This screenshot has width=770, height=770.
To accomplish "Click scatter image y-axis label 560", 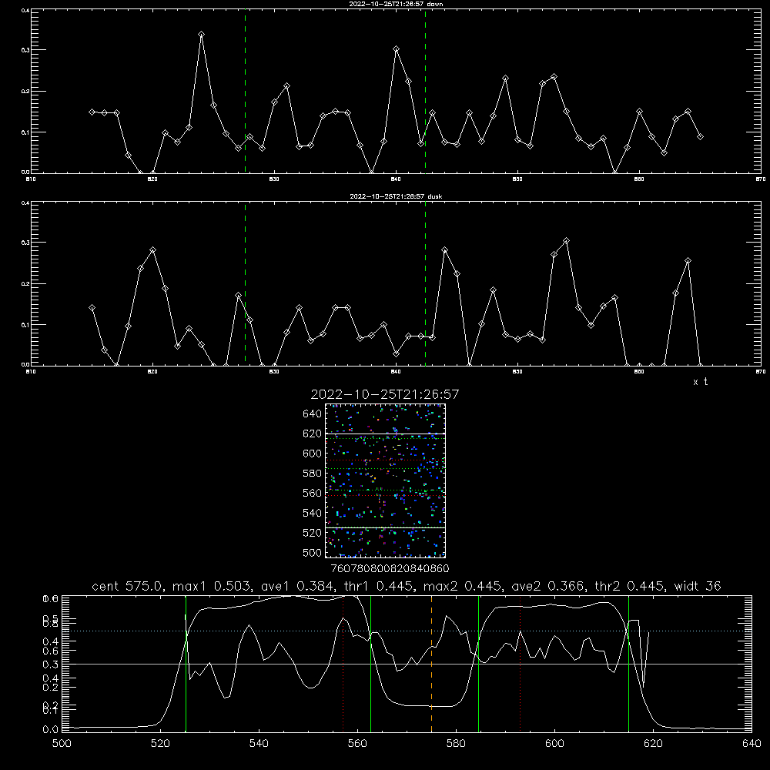I will click(x=313, y=493).
